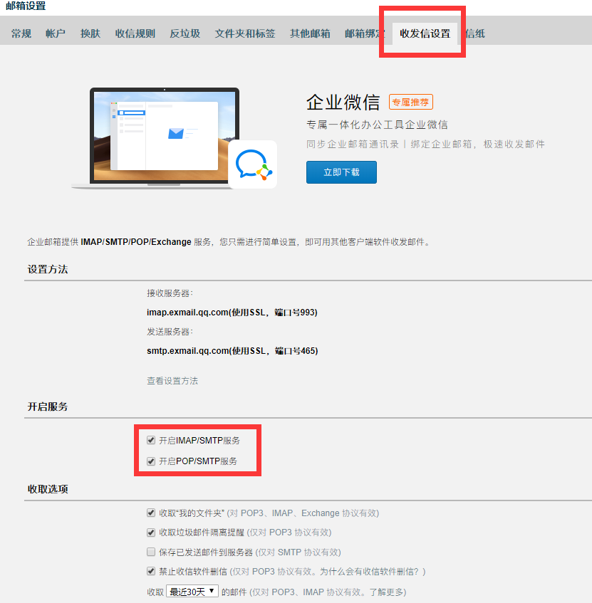Toggle 收取垃圾邮件隔离提醒 checkbox

151,533
